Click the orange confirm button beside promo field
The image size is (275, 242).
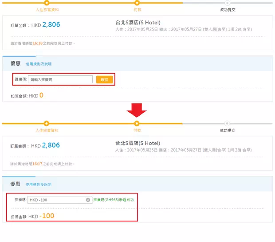[104, 79]
